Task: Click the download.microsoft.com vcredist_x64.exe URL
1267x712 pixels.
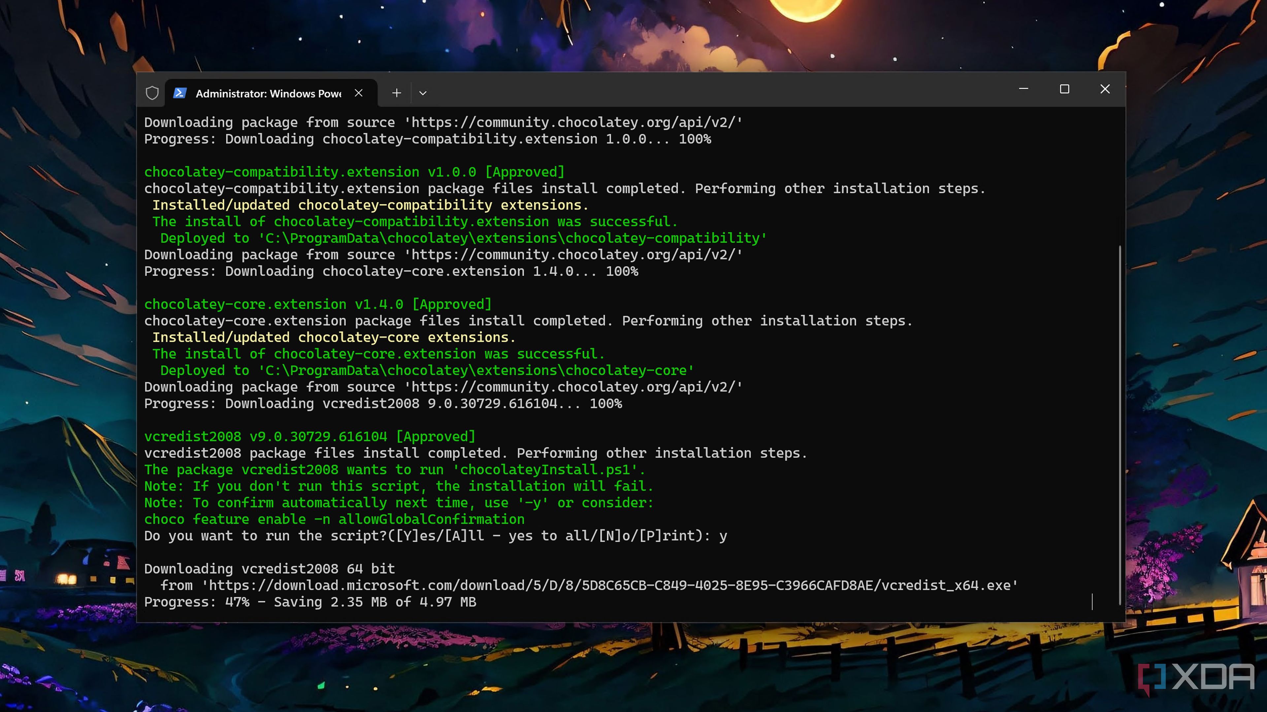Action: pyautogui.click(x=610, y=585)
